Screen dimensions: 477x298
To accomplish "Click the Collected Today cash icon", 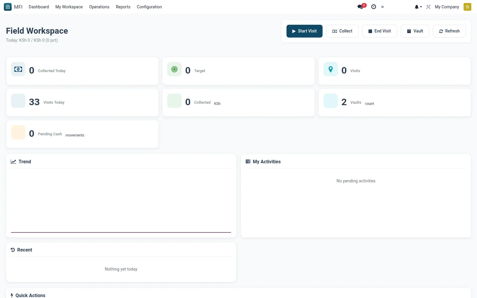I will (x=18, y=69).
